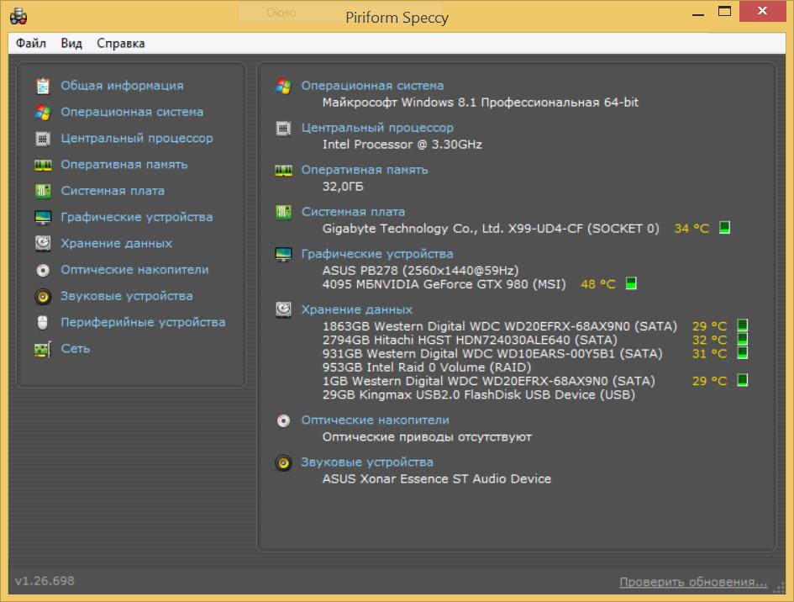The height and width of the screenshot is (602, 794).
Task: Click the 1GB WD20EFRX temperature indicator icon
Action: point(743,380)
